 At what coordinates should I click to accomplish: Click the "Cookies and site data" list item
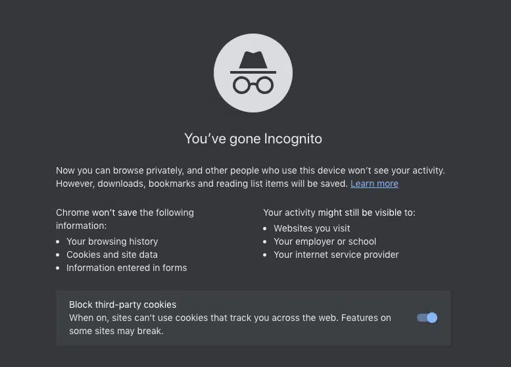click(112, 255)
